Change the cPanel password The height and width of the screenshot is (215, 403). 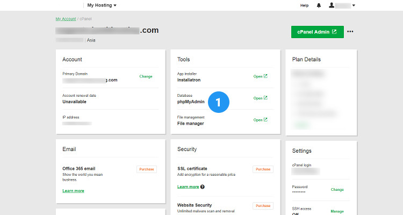click(x=337, y=190)
